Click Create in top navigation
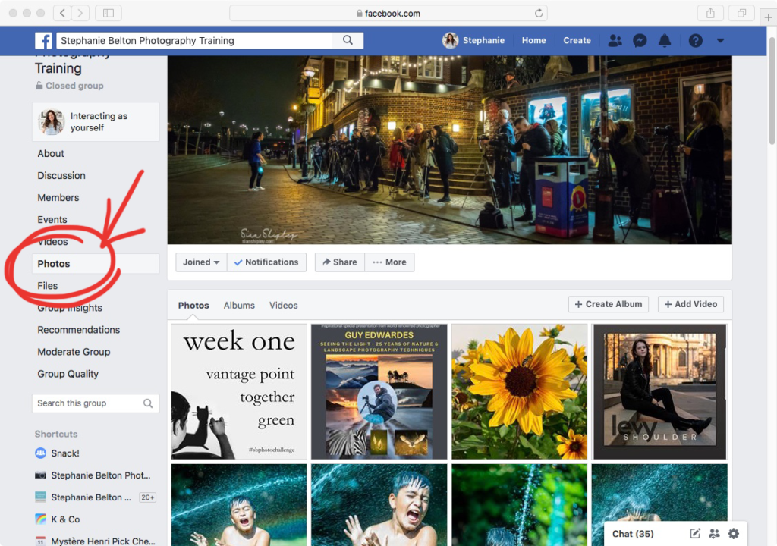 (577, 41)
